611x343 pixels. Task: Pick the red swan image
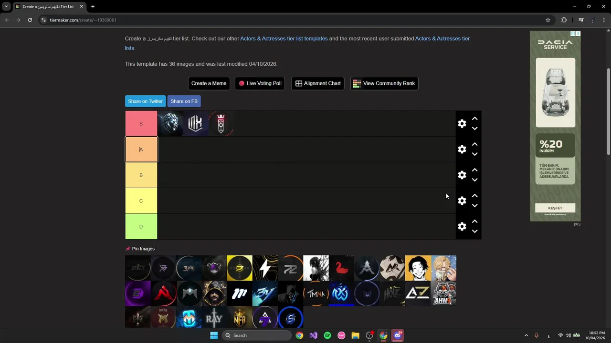(x=341, y=268)
